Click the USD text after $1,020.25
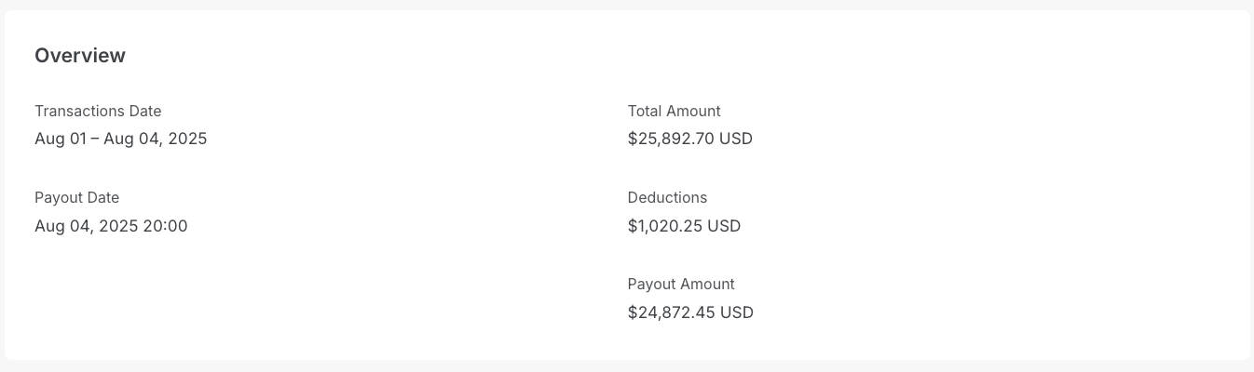The height and width of the screenshot is (372, 1254). click(x=724, y=226)
